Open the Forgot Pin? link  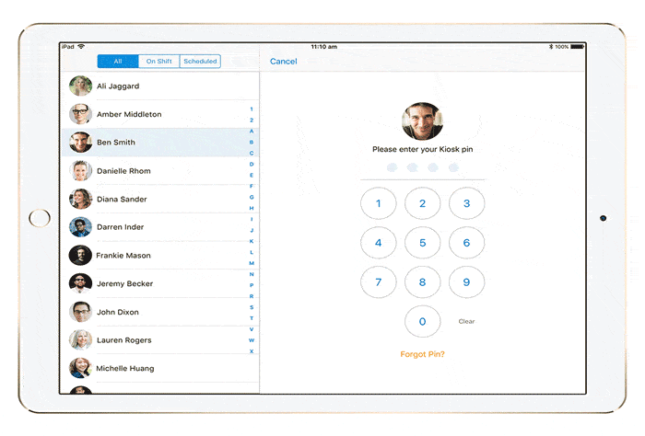pos(422,354)
